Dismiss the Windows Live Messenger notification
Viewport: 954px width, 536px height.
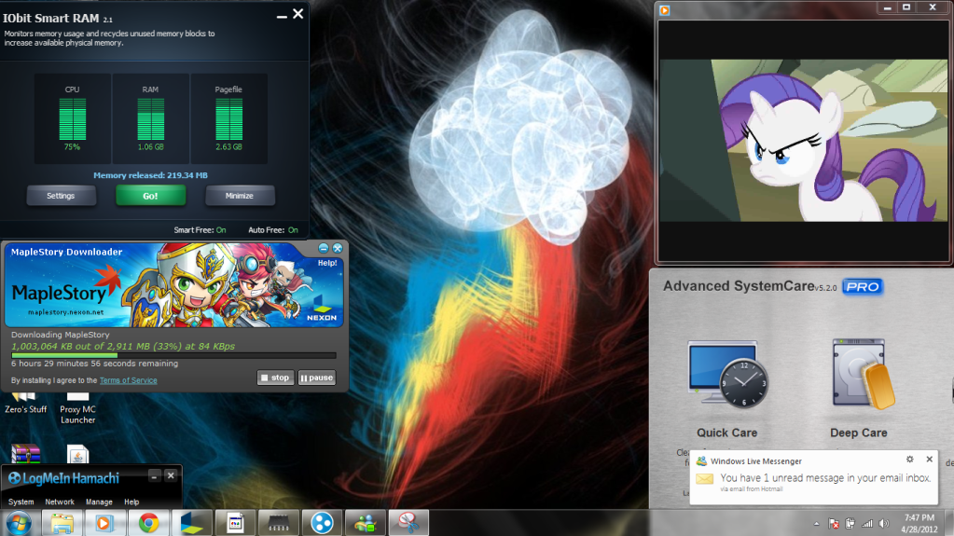(x=929, y=460)
